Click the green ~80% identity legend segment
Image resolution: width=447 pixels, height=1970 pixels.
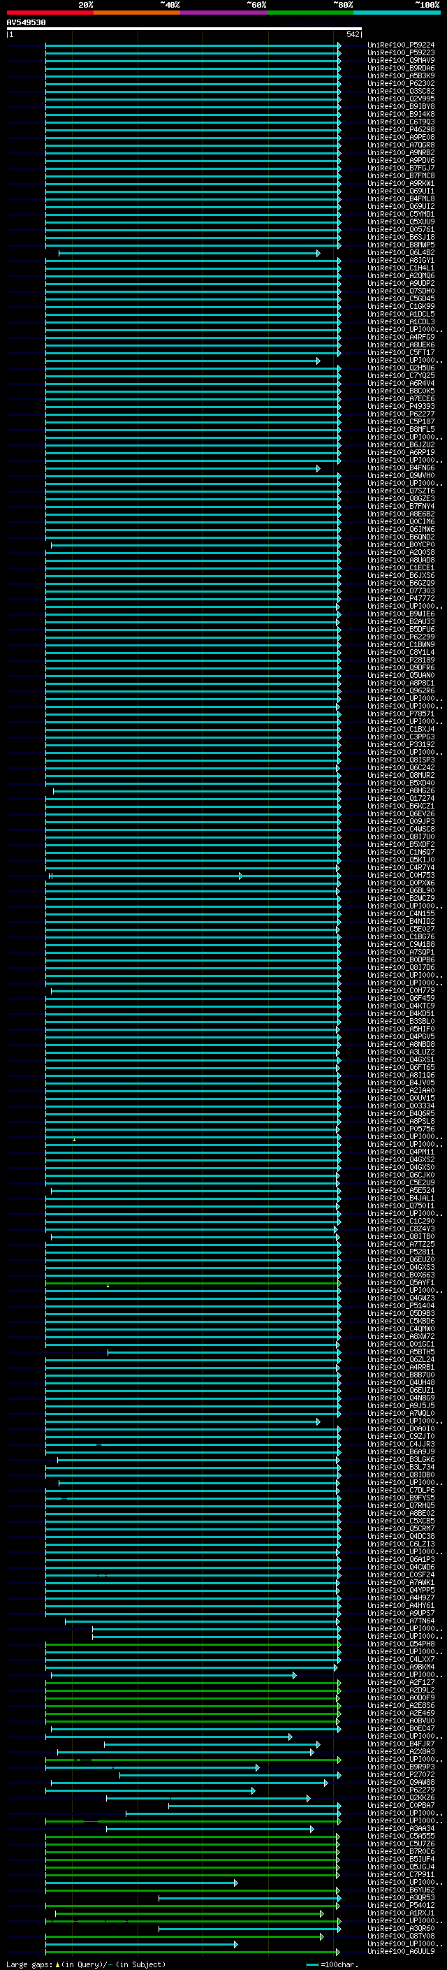coord(310,13)
